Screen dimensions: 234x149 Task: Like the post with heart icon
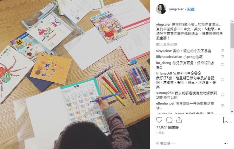pyautogui.click(x=159, y=120)
